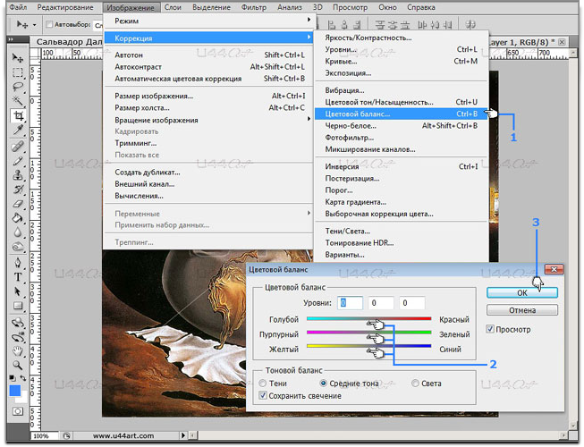Select the Тени radio button
The height and width of the screenshot is (447, 584).
[263, 383]
